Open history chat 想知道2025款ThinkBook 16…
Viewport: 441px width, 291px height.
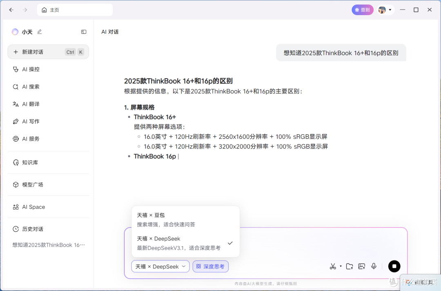click(x=48, y=245)
